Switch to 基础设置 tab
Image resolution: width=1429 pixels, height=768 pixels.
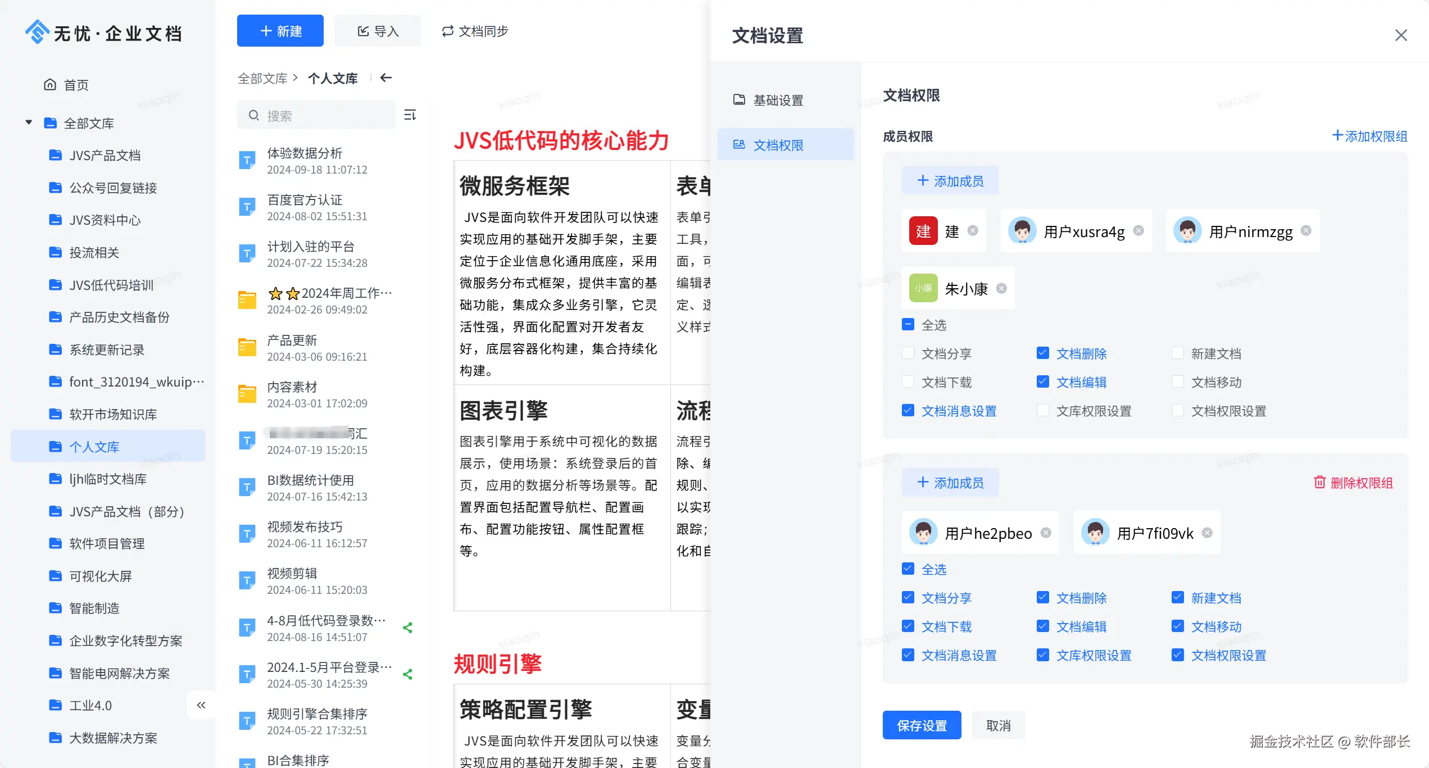778,100
